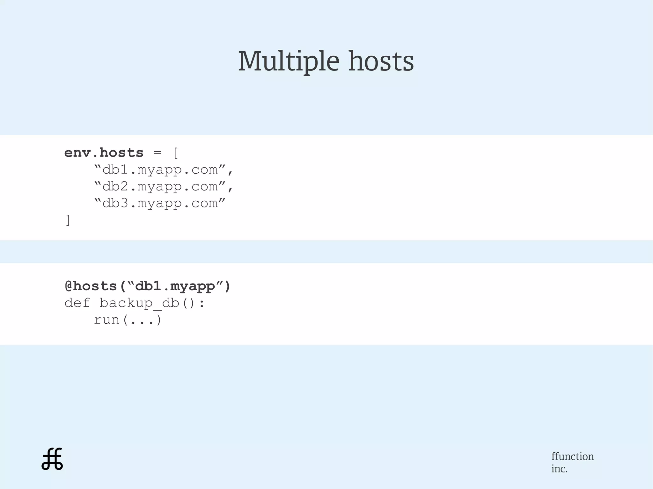Click the ffunction command-style logo icon
Viewport: 653px width, 489px height.
click(x=52, y=459)
